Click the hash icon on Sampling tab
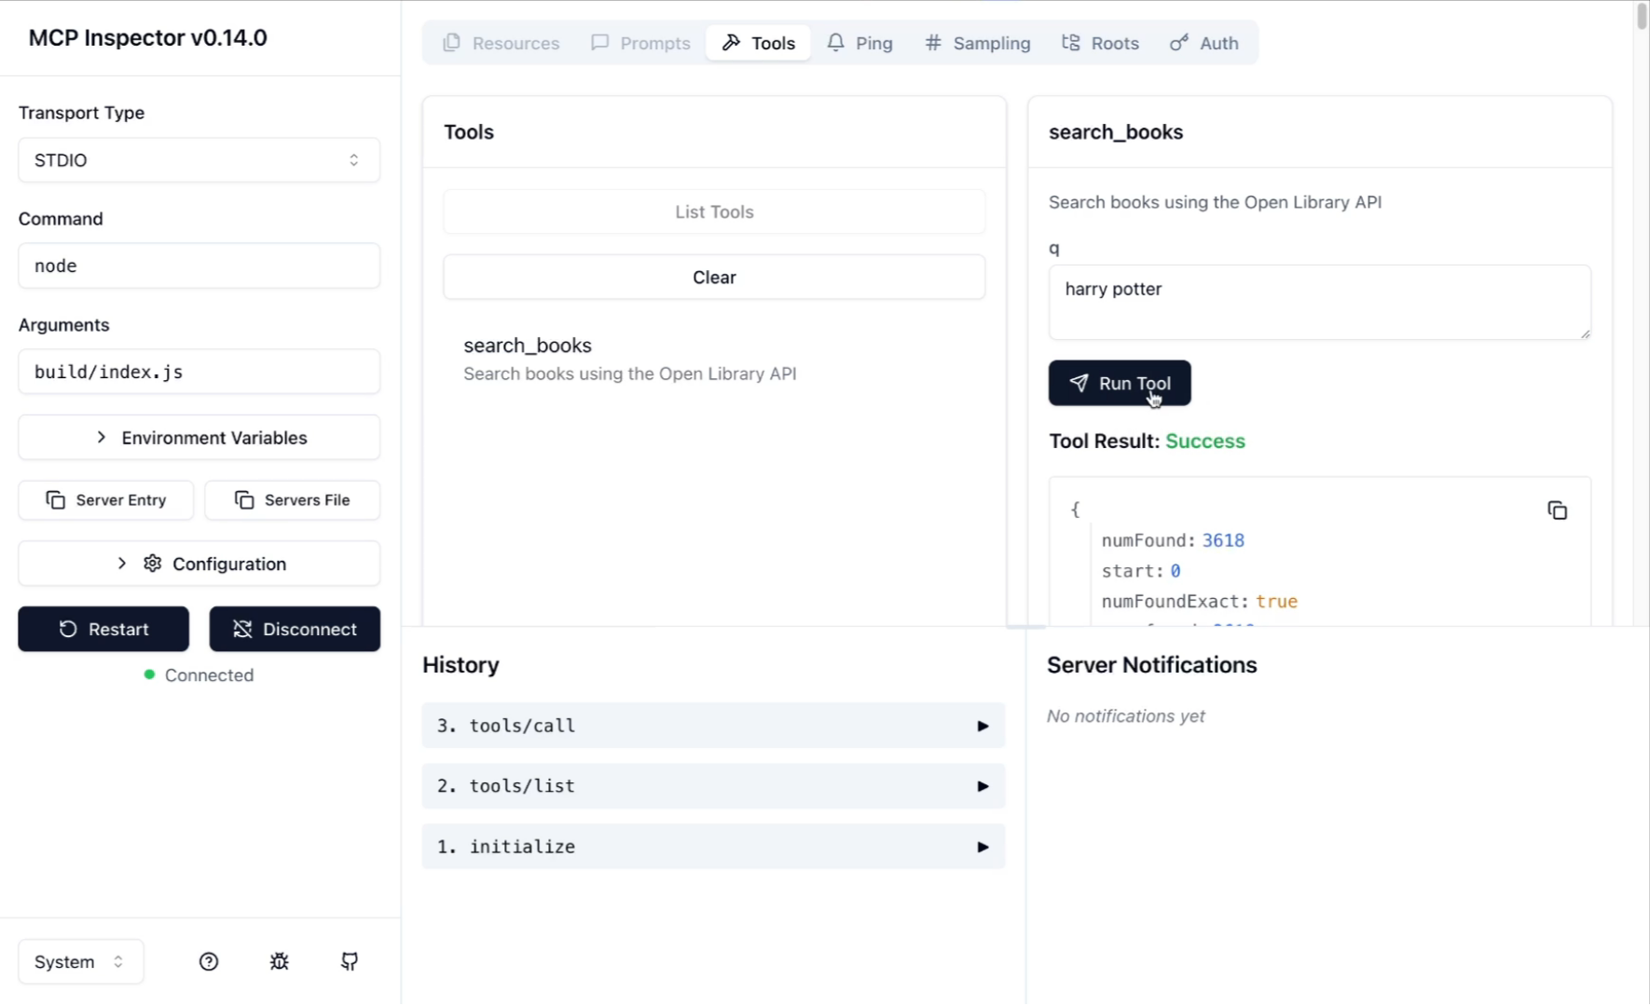The image size is (1650, 1006). point(933,43)
